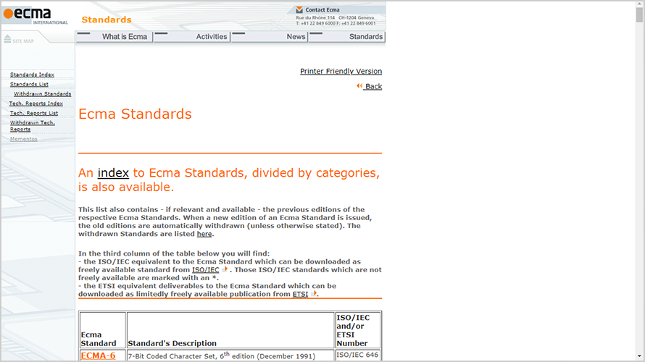Click the vertical scrollbar thumb
This screenshot has width=645, height=362.
click(x=638, y=14)
